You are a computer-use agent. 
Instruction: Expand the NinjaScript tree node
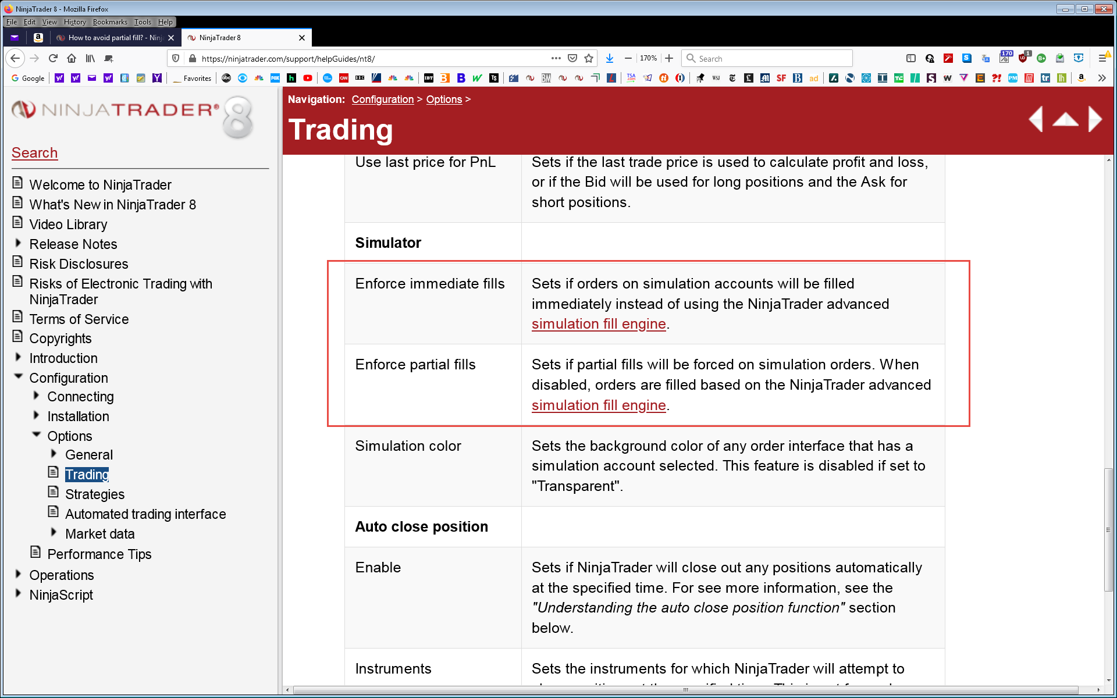[18, 594]
